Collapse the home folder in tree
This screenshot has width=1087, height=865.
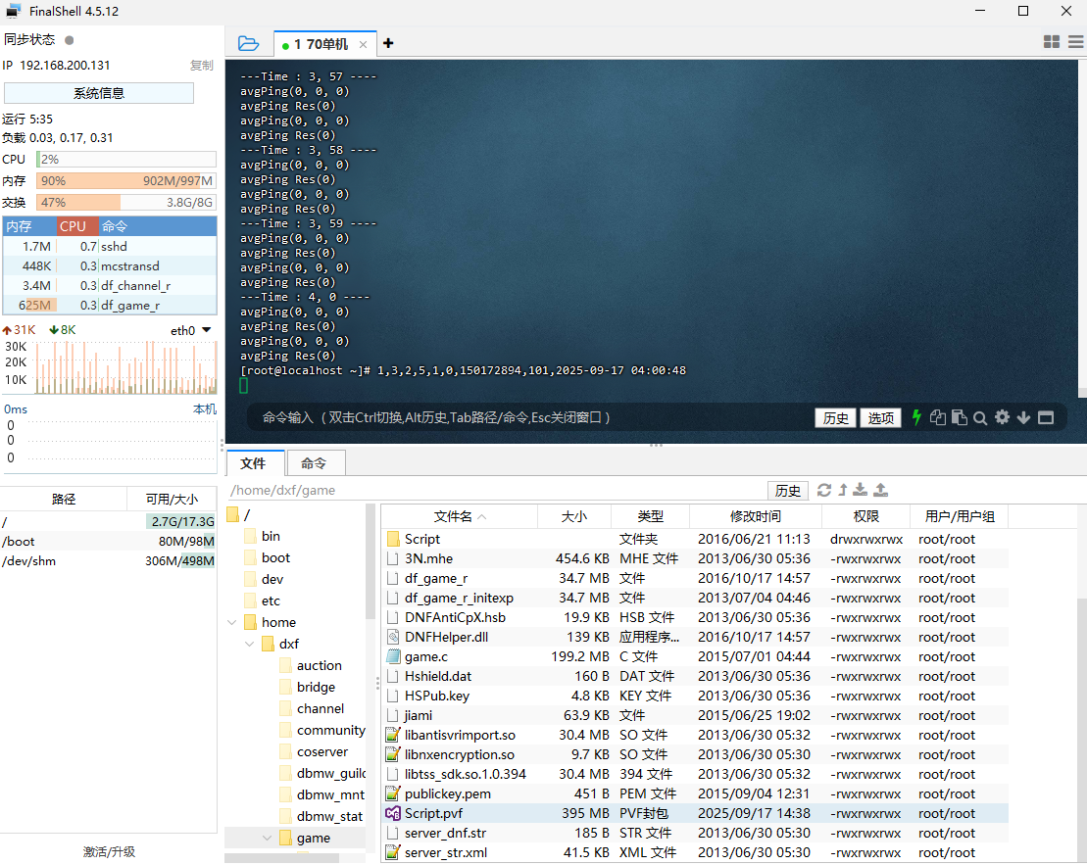tap(231, 622)
